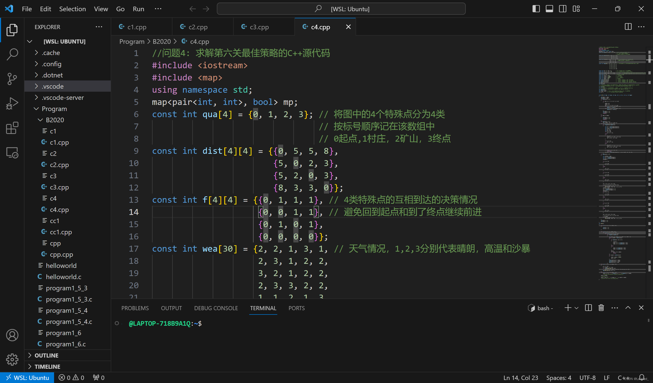653x383 pixels.
Task: Toggle the secondary side bar
Action: click(x=562, y=9)
